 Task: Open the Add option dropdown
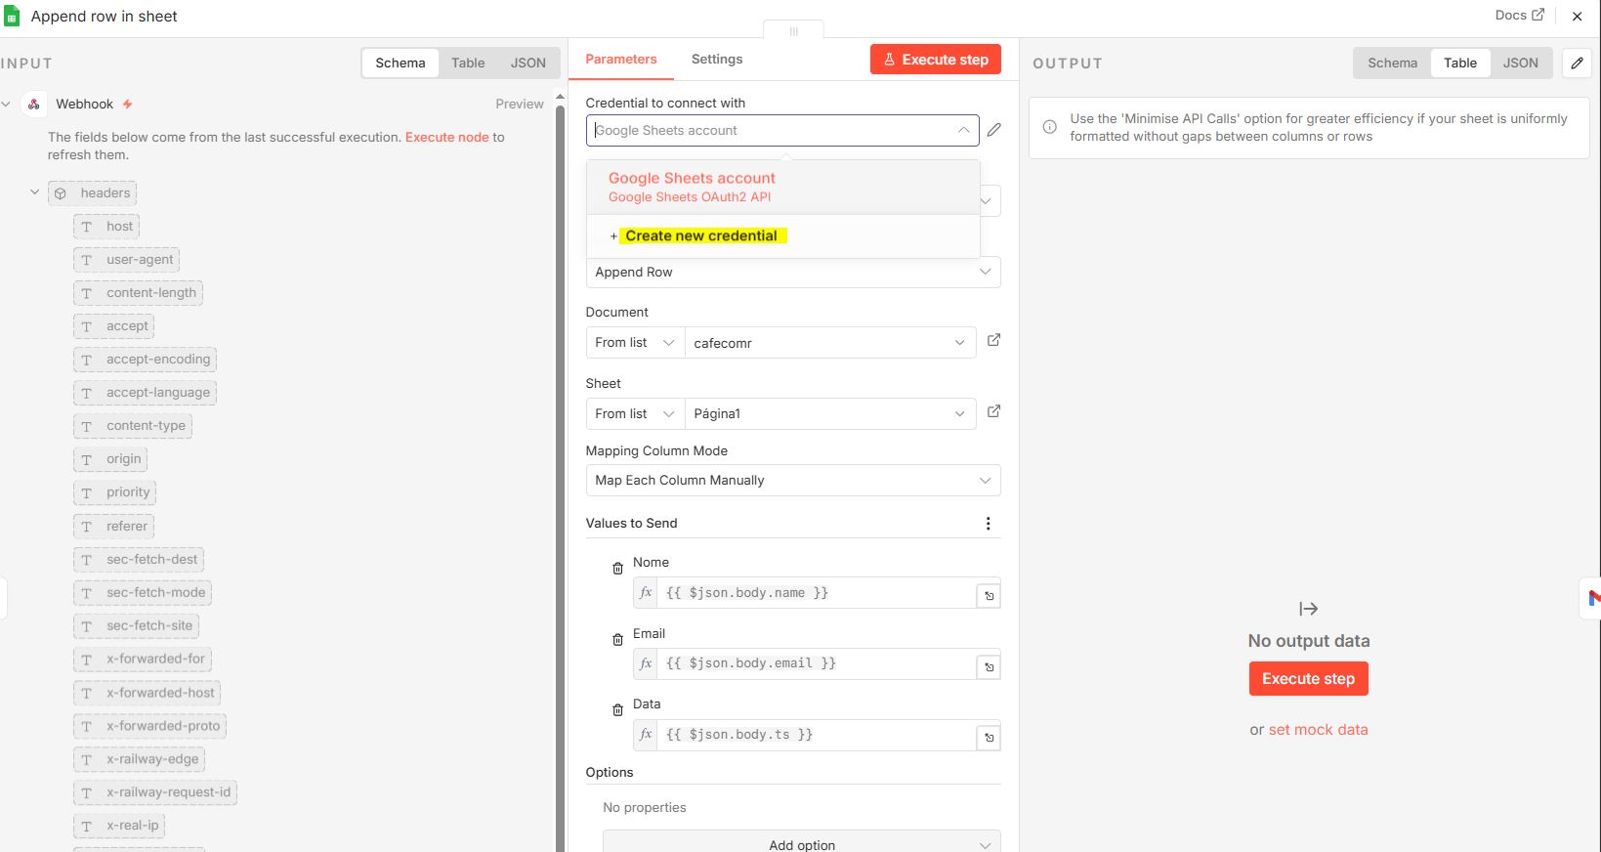pos(801,844)
